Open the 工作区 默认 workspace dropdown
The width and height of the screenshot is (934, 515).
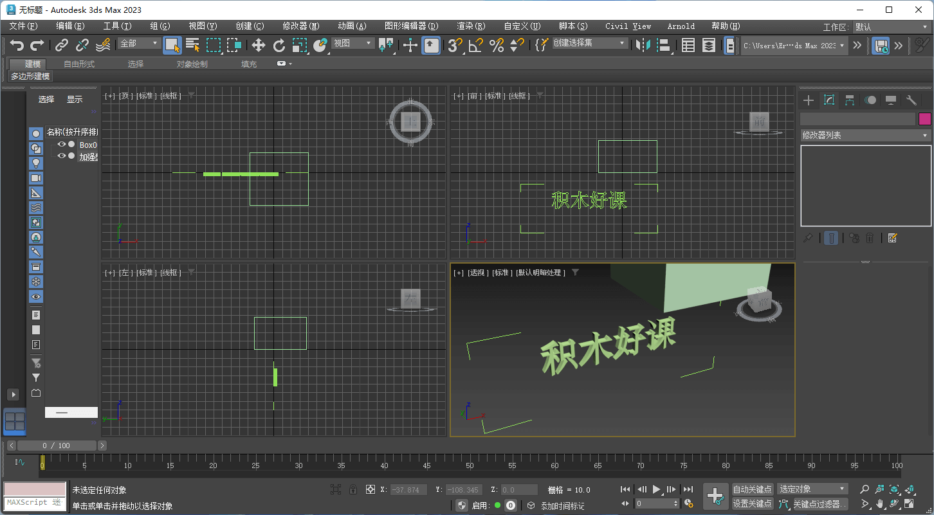[x=891, y=27]
